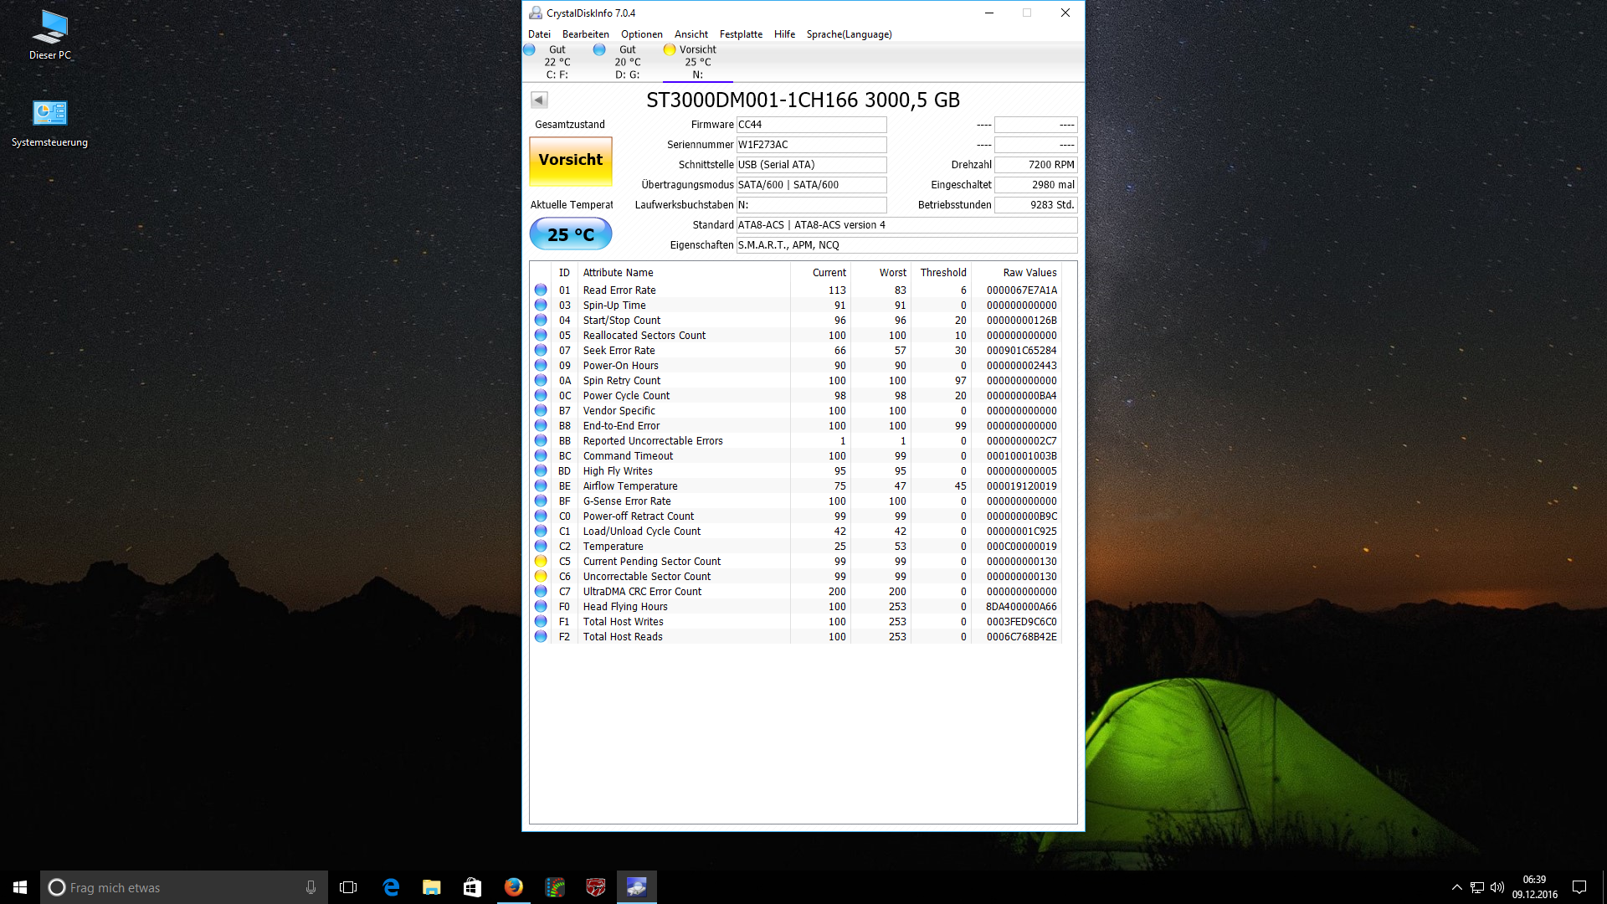The height and width of the screenshot is (904, 1607).
Task: Switch to the N: Vorsicht drive tab
Action: pos(697,62)
